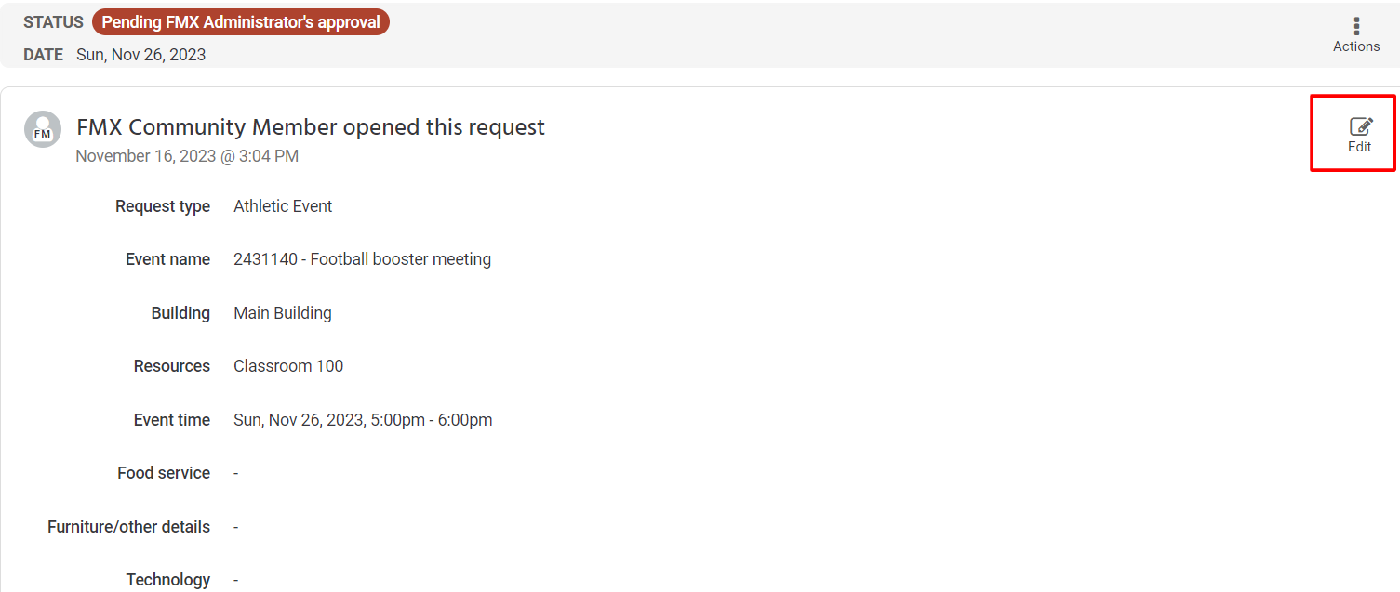Click the timestamp 'November 16, 2023 @ 3:04 PM'
1400x592 pixels.
pyautogui.click(x=186, y=155)
